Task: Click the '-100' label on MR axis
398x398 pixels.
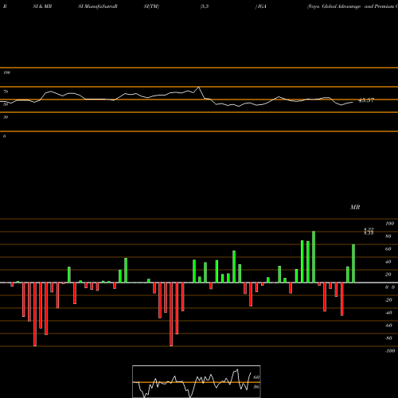Action: click(390, 351)
